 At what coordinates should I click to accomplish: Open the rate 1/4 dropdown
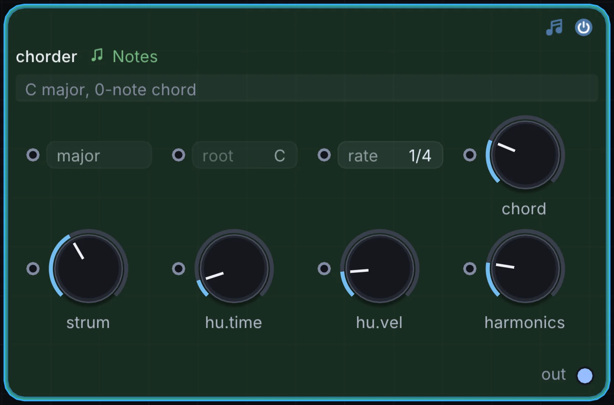pos(390,155)
